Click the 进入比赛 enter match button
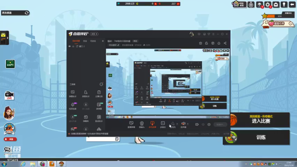 [x=260, y=119]
